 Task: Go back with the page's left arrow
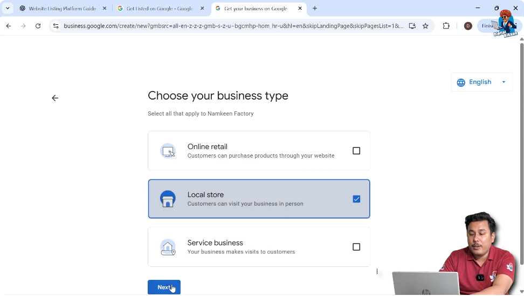55,98
